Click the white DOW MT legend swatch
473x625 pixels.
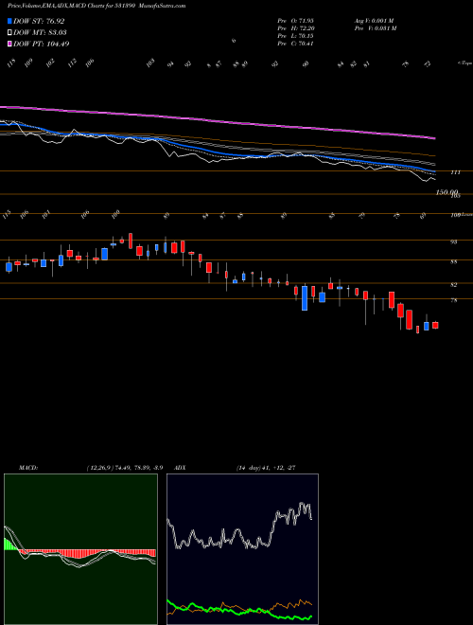coord(9,32)
